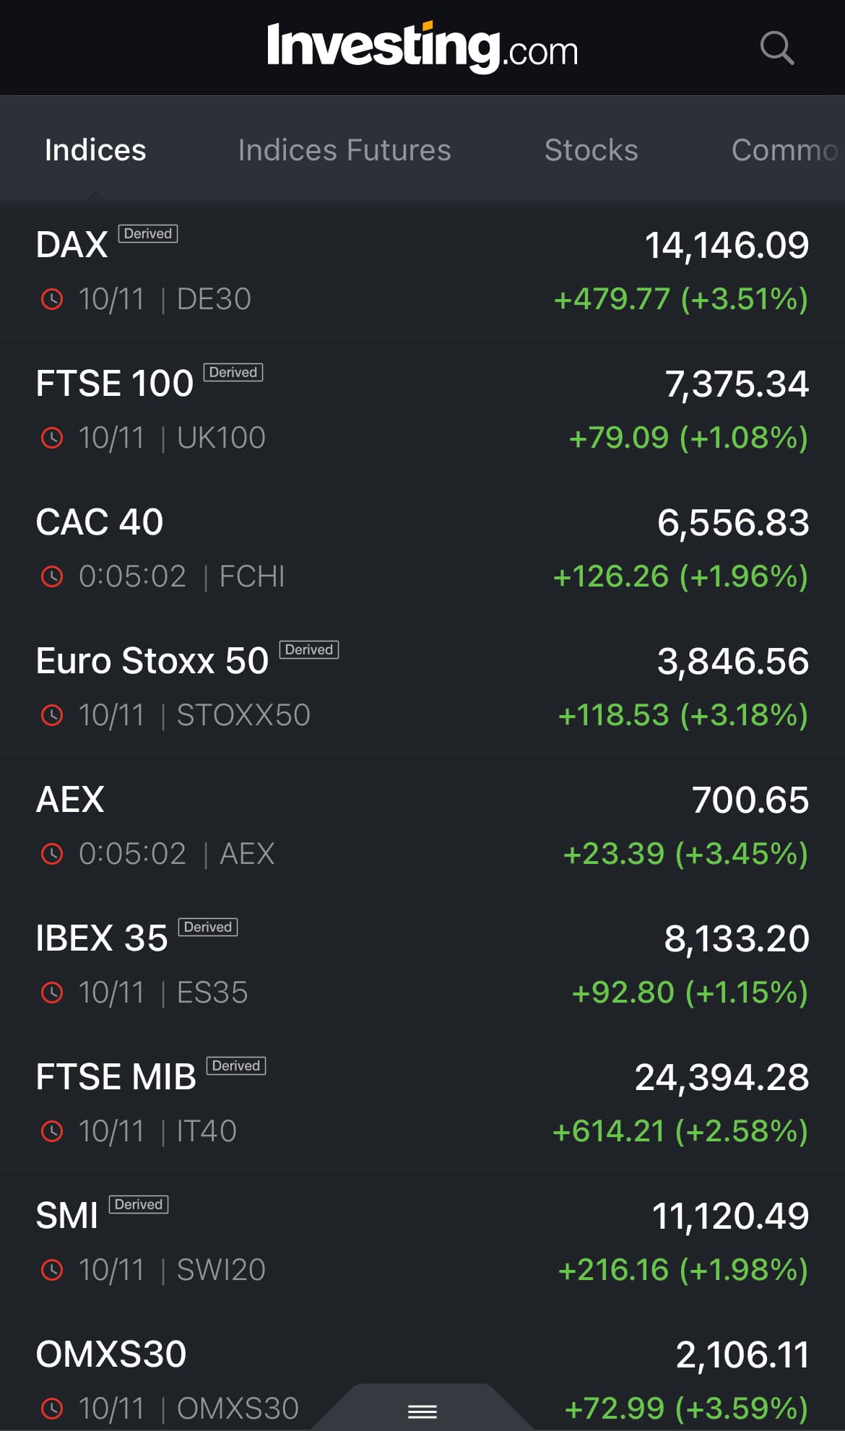Tap the Derived badge next to DAX
The height and width of the screenshot is (1431, 845).
point(148,234)
